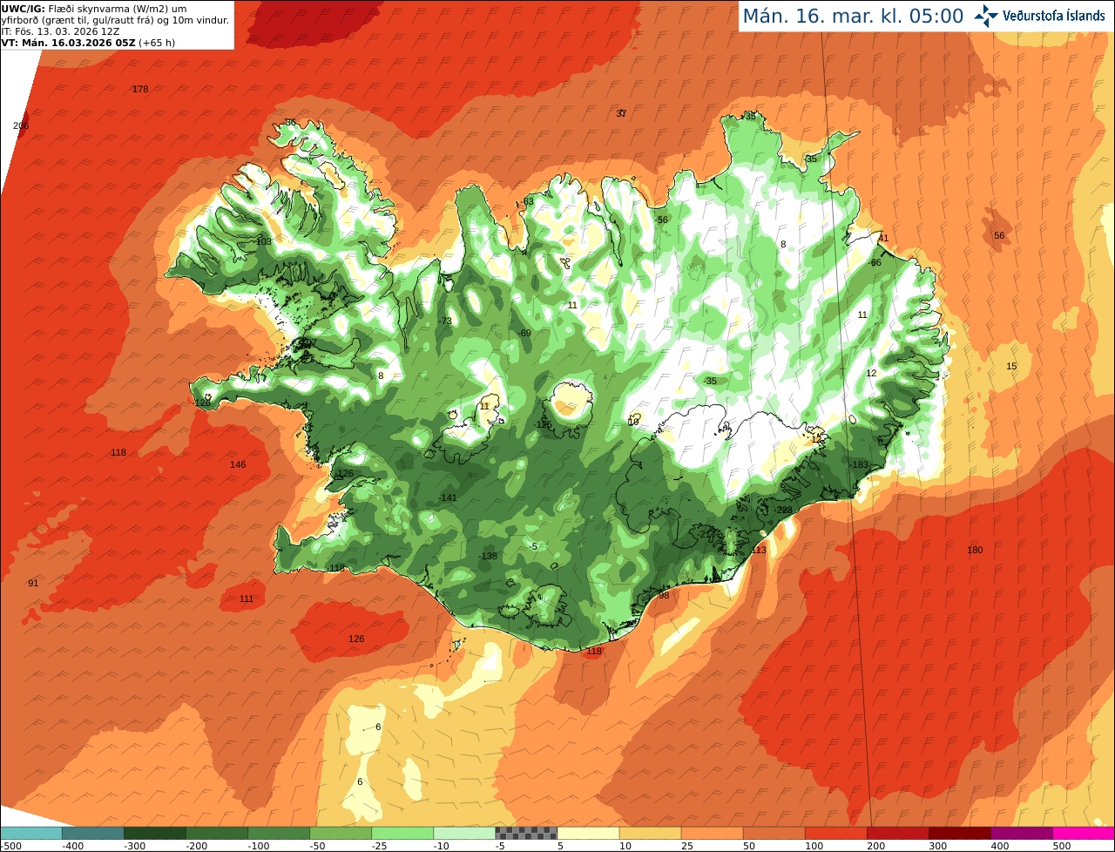The image size is (1115, 852).
Task: Click the '103' value in the Westfjords
Action: pos(264,241)
